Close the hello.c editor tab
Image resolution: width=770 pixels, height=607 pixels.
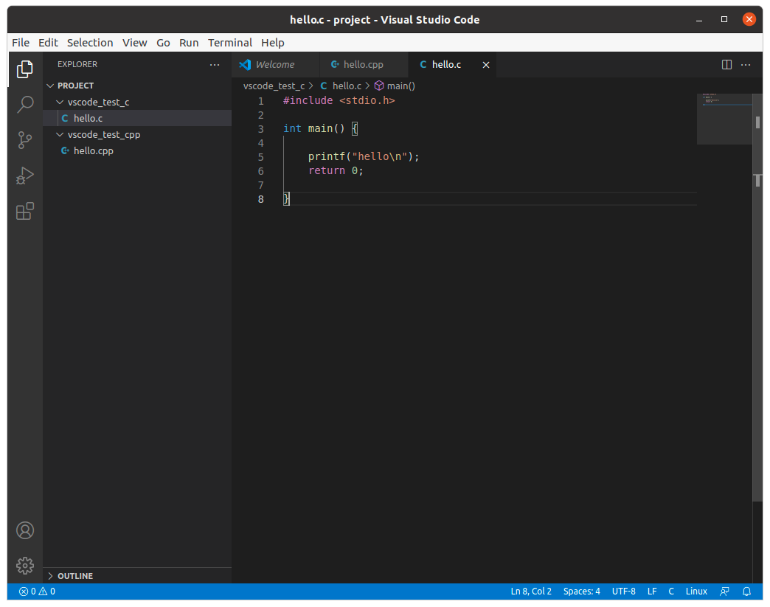(485, 65)
